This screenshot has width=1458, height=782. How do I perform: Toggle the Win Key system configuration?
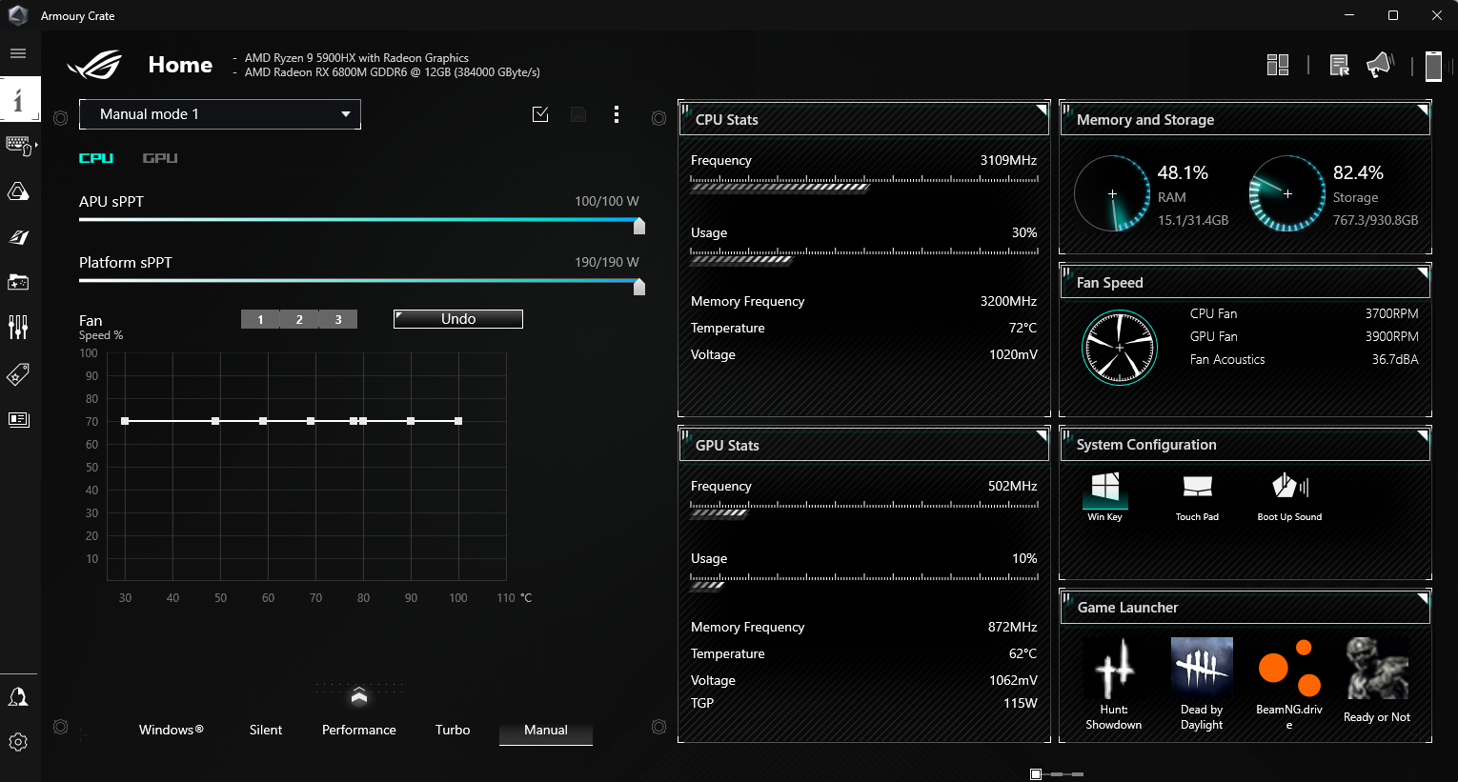coord(1105,496)
